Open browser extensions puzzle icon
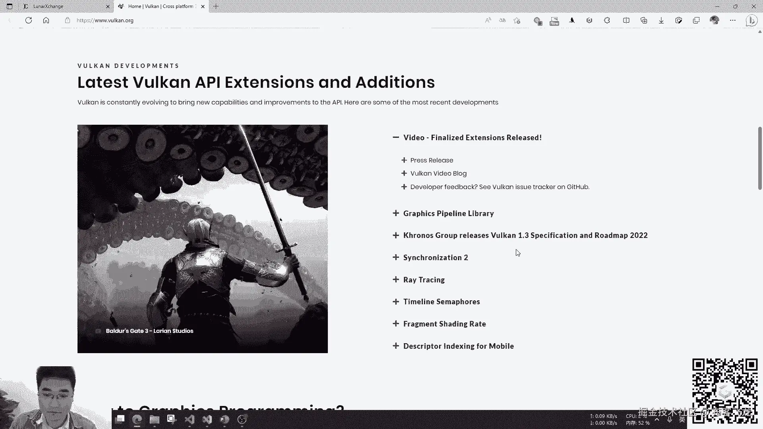Image resolution: width=763 pixels, height=429 pixels. pos(607,20)
